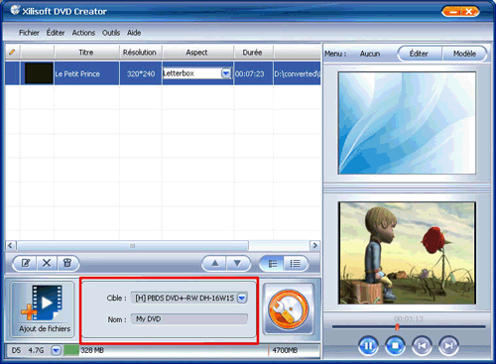Open the Fichier menu
496x364 pixels.
coord(29,33)
